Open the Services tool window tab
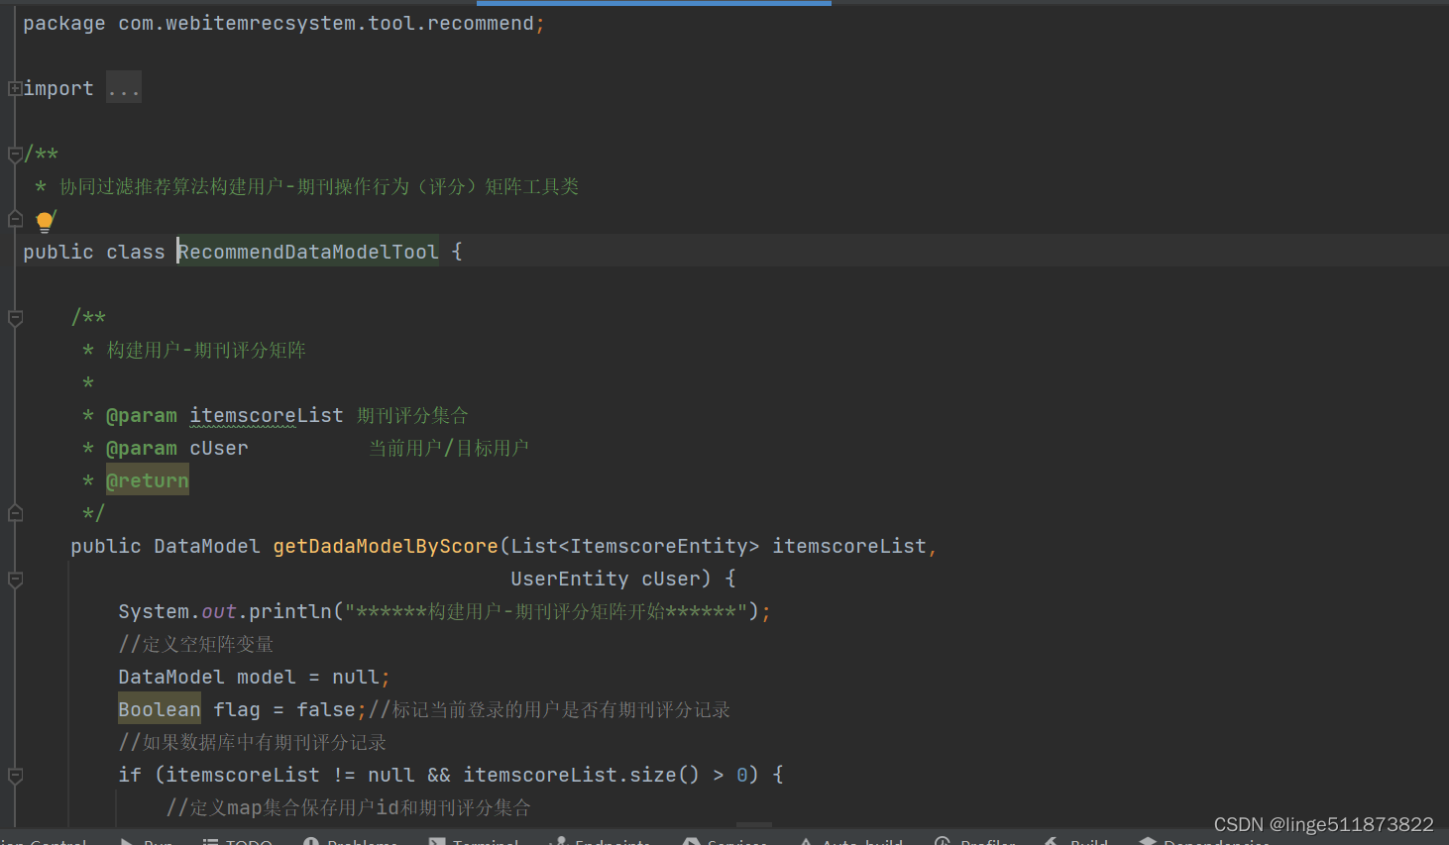The width and height of the screenshot is (1449, 845). (725, 840)
